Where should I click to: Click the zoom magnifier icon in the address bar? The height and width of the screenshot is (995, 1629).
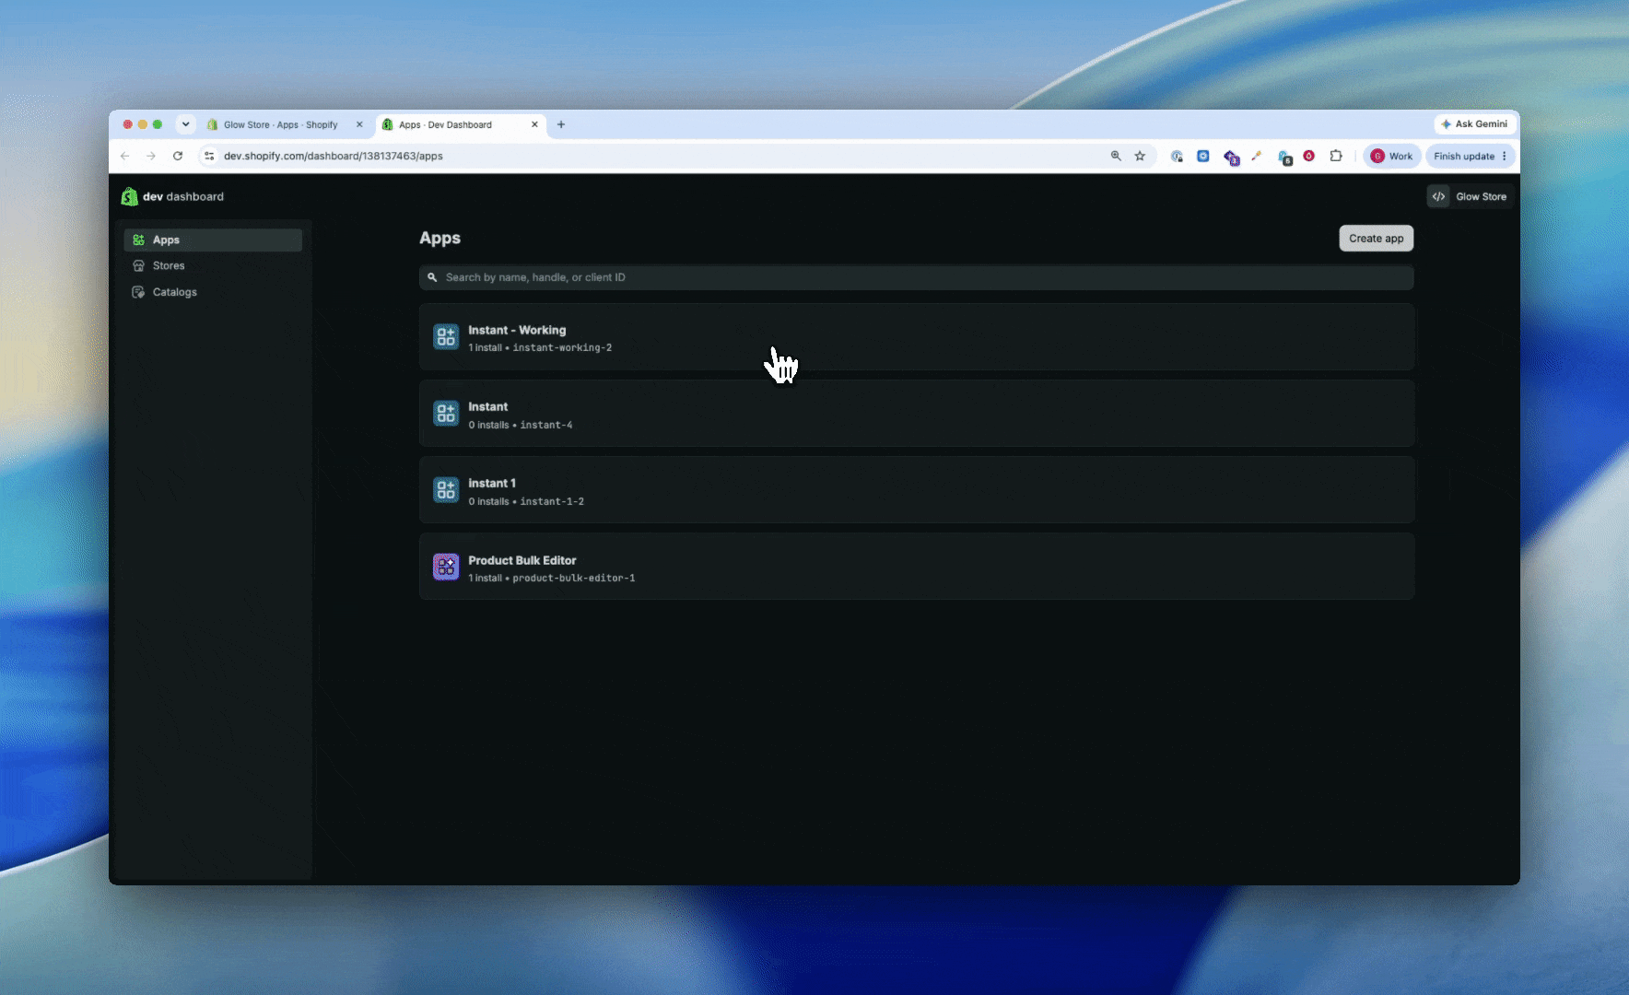(x=1116, y=157)
